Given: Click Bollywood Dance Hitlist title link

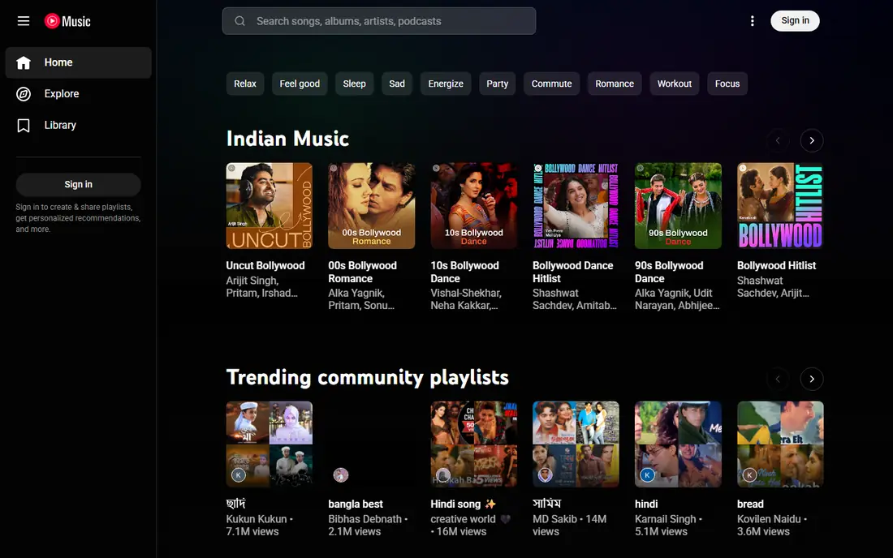Looking at the screenshot, I should (x=573, y=272).
